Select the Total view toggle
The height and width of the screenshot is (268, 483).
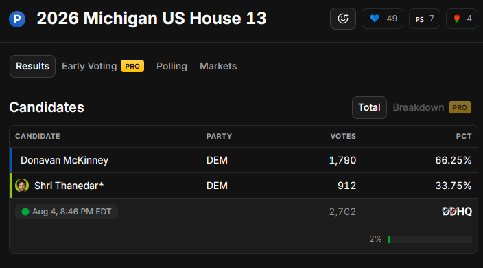click(x=369, y=107)
